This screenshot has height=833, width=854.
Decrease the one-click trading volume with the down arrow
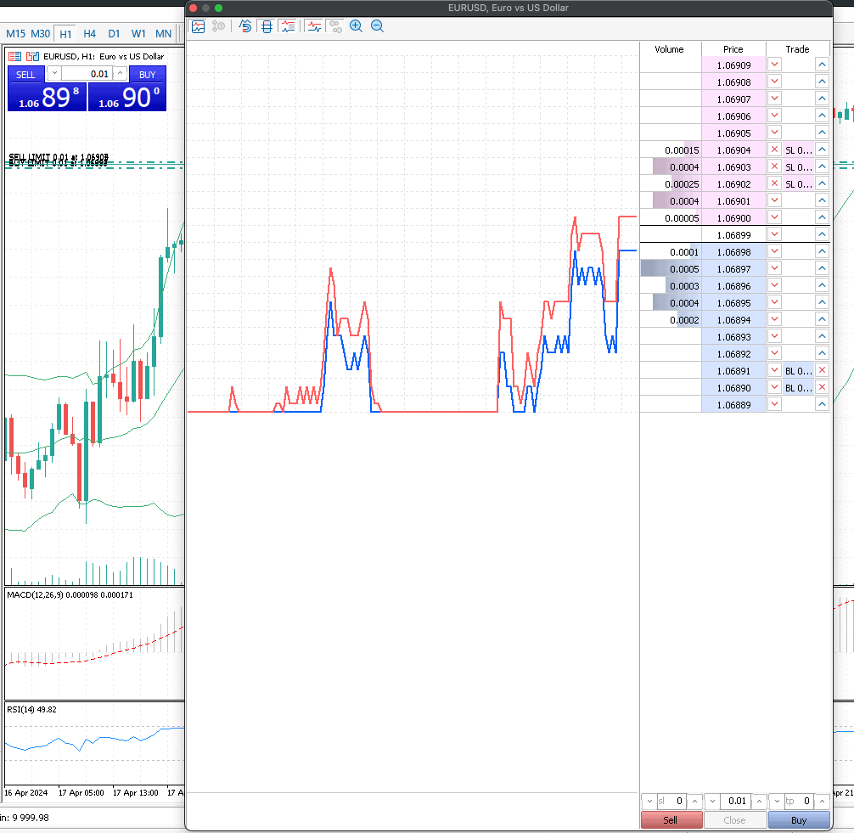point(54,73)
